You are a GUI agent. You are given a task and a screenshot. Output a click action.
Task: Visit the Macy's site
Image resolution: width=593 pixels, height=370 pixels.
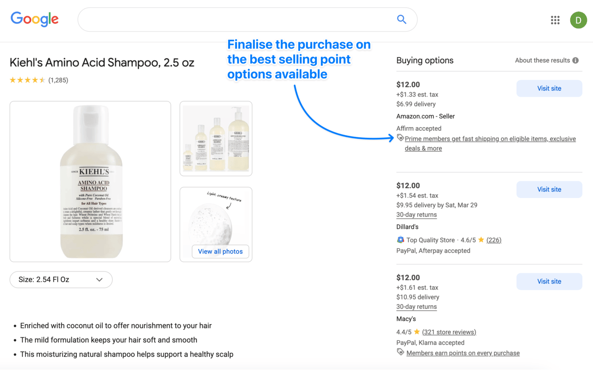[x=549, y=281]
